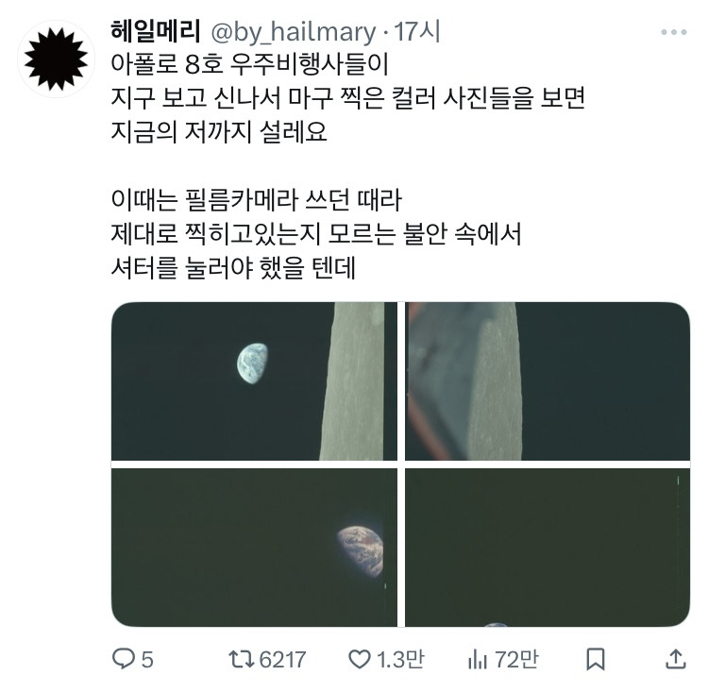Screen dimensions: 708x692
Task: Open the three-dot more options menu
Action: coord(674,32)
